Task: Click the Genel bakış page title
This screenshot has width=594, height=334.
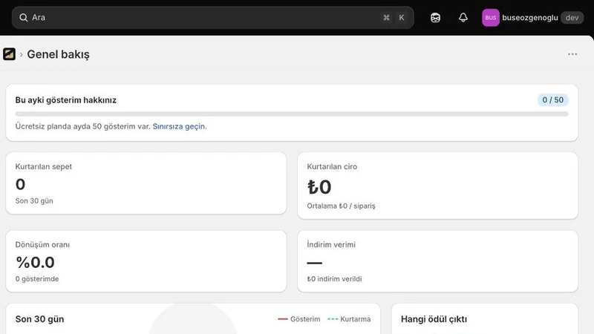Action: tap(59, 54)
